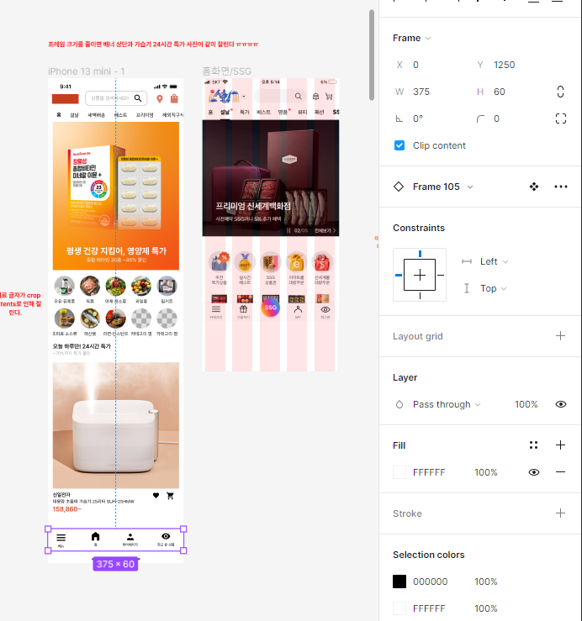Uncheck the Clip content checkbox
This screenshot has width=582, height=621.
point(399,145)
